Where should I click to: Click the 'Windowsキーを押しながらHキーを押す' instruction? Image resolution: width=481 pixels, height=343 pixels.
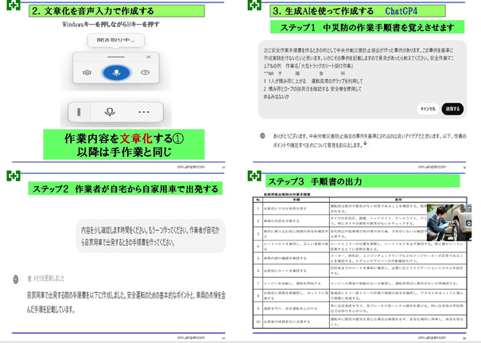[111, 24]
